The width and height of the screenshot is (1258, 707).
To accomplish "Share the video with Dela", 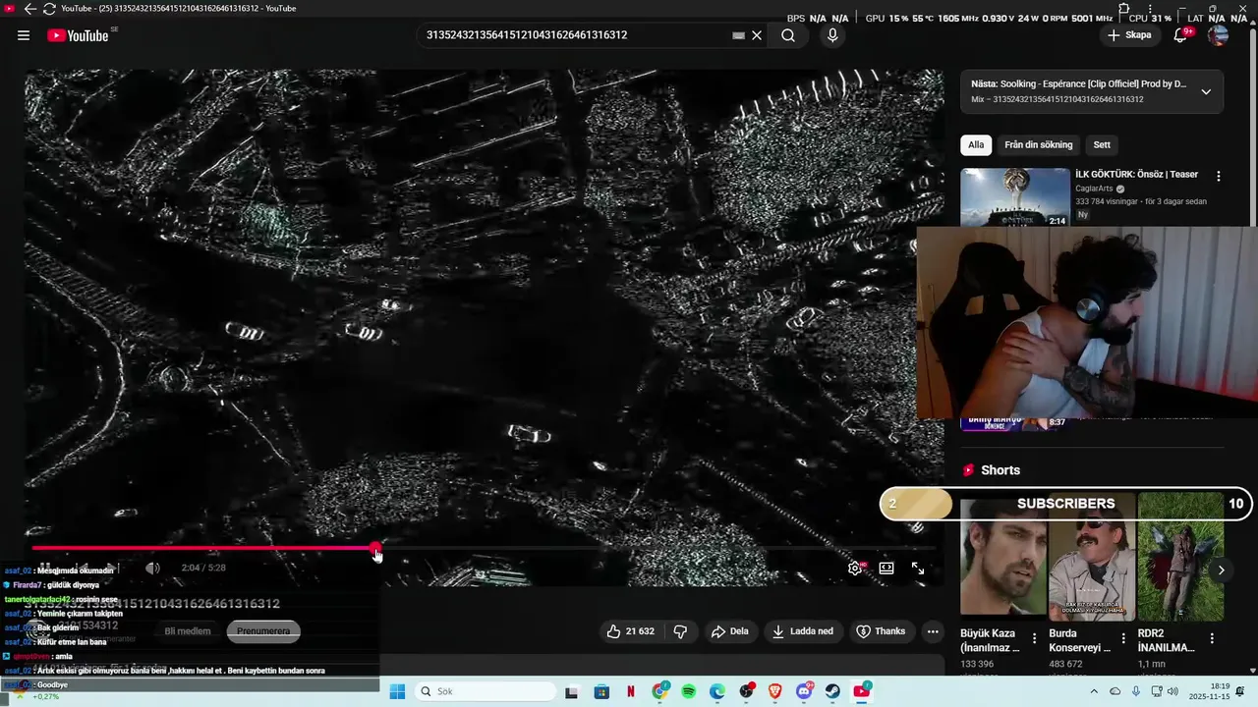I will pyautogui.click(x=730, y=631).
